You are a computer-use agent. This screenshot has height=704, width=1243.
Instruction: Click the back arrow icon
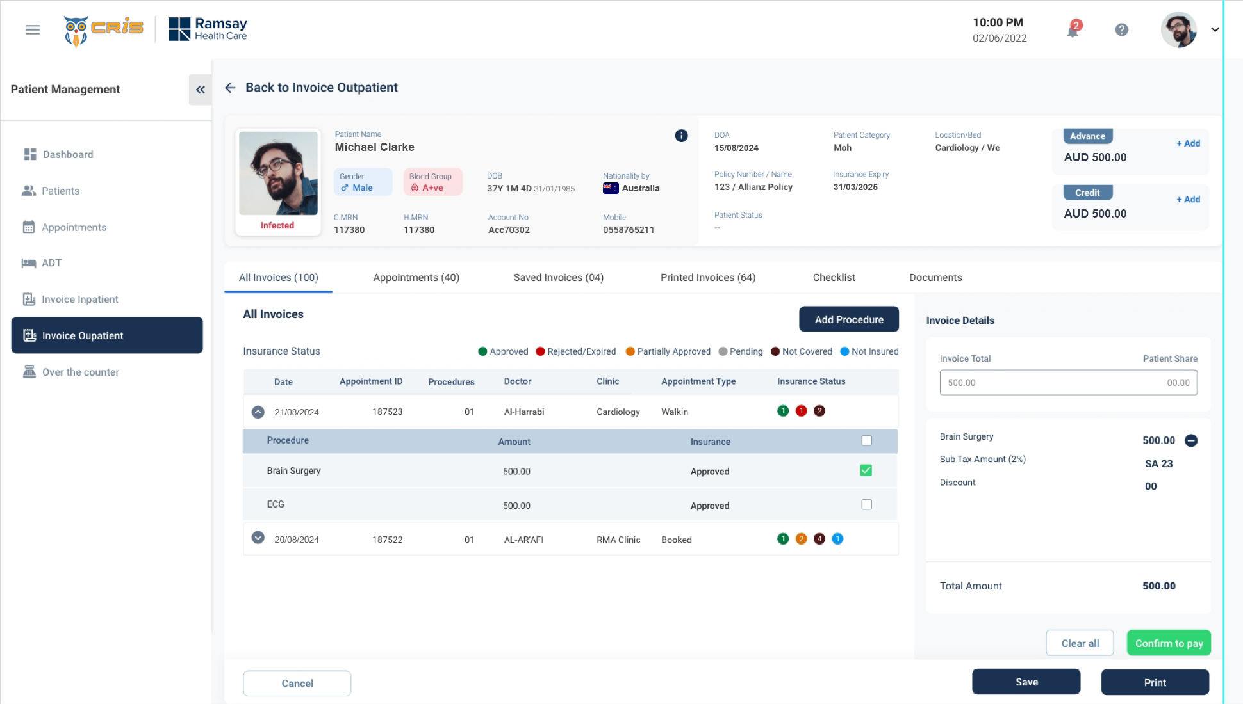coord(231,88)
